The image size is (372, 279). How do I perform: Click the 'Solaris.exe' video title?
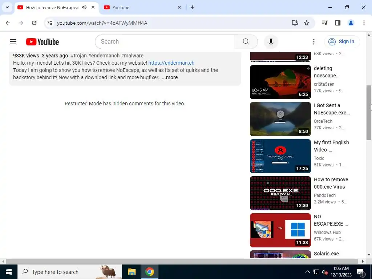click(x=326, y=254)
